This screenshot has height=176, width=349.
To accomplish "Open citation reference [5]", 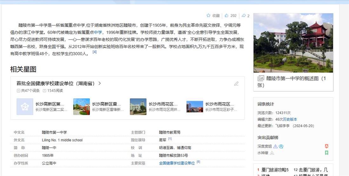I will 198,162.
